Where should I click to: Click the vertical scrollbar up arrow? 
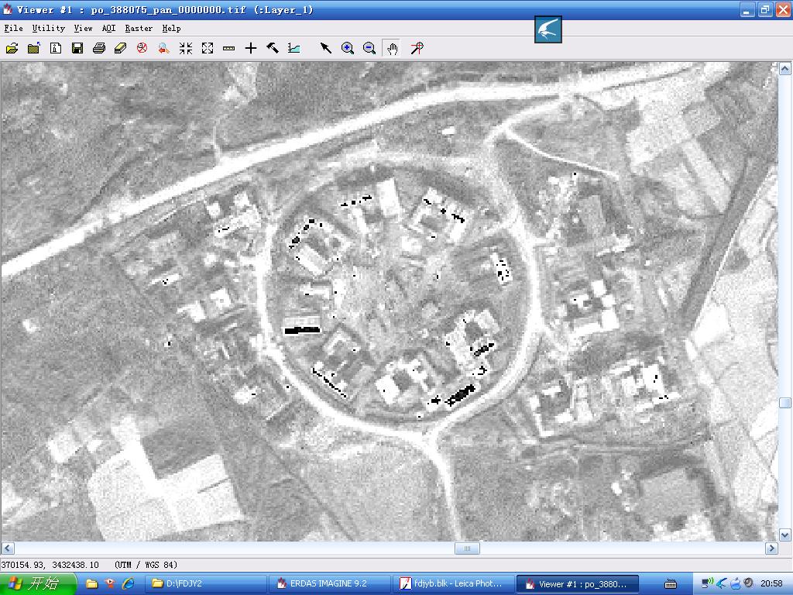[785, 69]
